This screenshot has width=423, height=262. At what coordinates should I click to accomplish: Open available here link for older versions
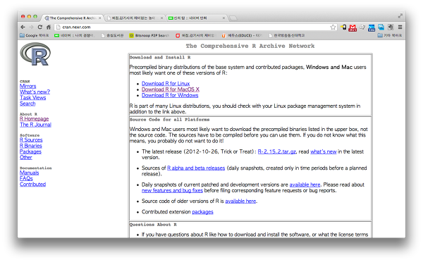[x=240, y=201]
